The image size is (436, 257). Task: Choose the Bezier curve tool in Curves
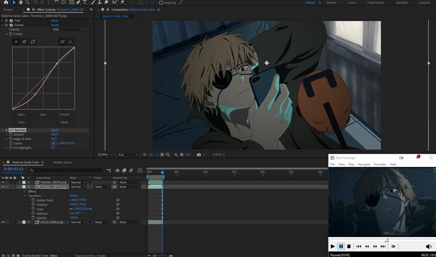pyautogui.click(x=62, y=42)
